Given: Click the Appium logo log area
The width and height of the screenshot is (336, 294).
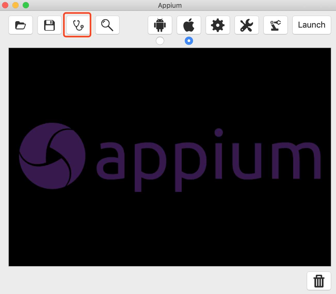Looking at the screenshot, I should (170, 157).
